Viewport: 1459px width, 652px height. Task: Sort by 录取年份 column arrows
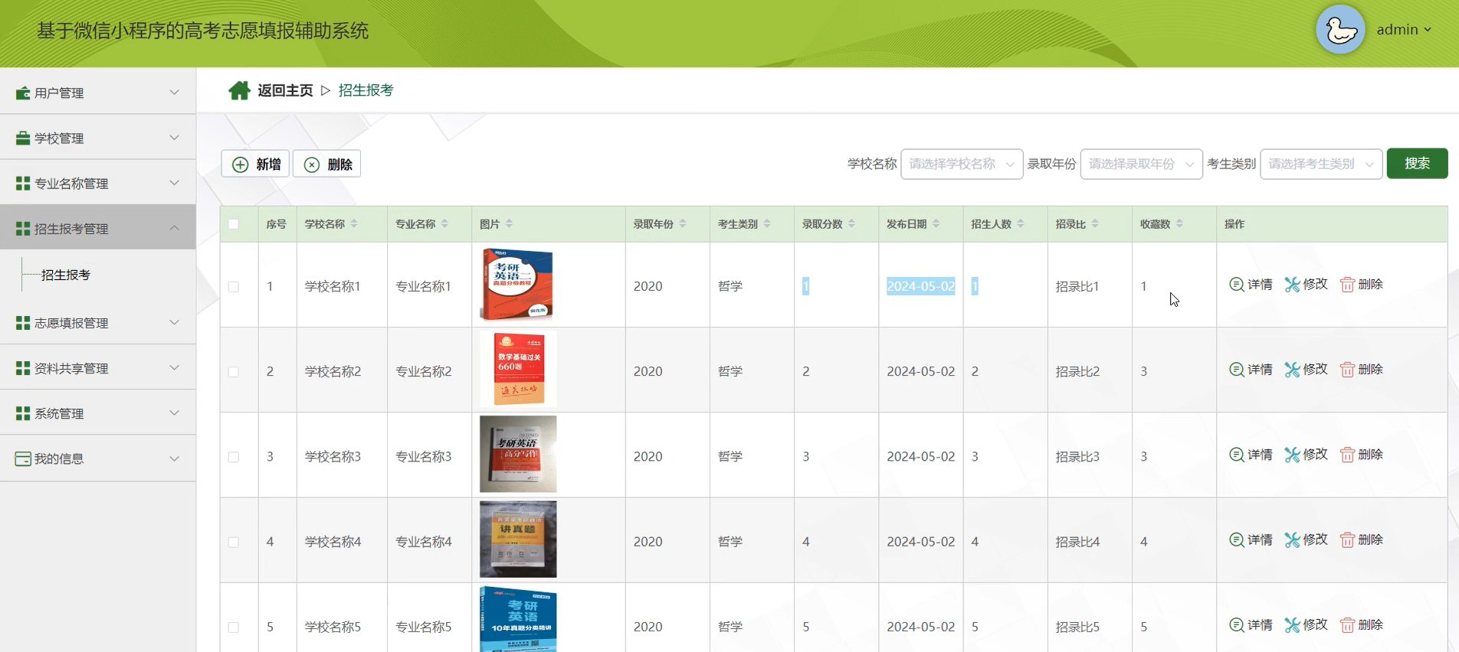683,223
